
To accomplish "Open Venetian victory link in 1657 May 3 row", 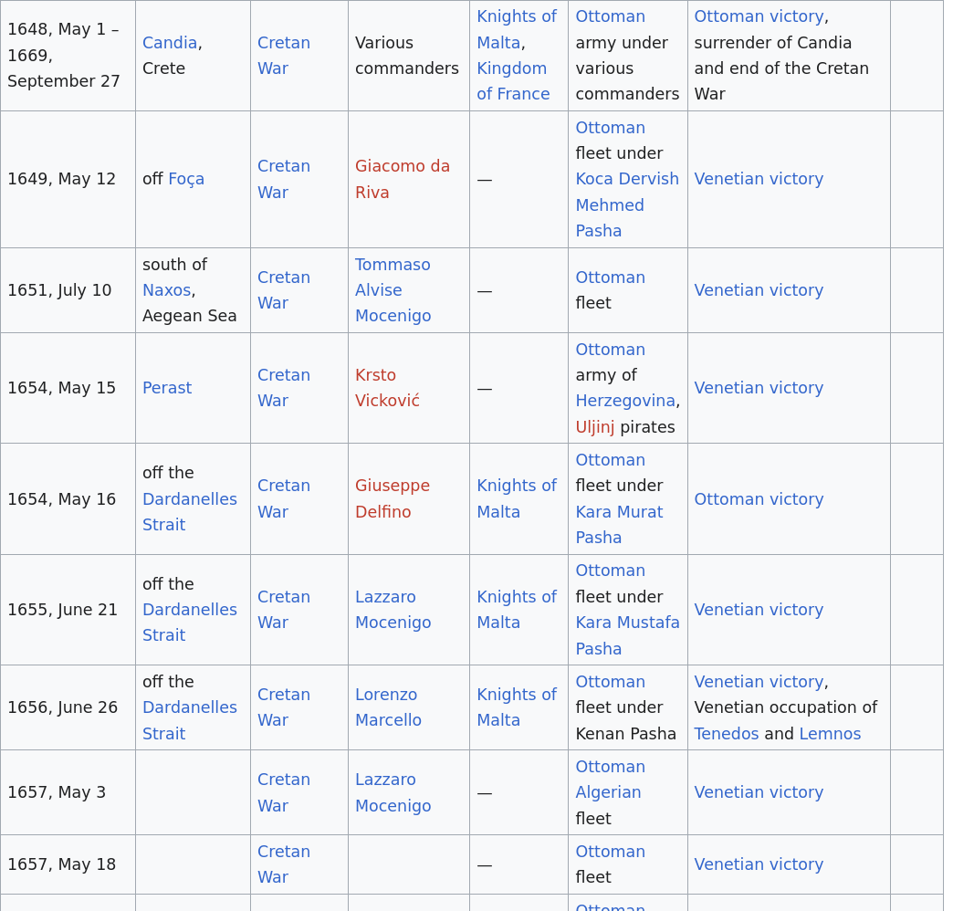I will click(x=759, y=792).
